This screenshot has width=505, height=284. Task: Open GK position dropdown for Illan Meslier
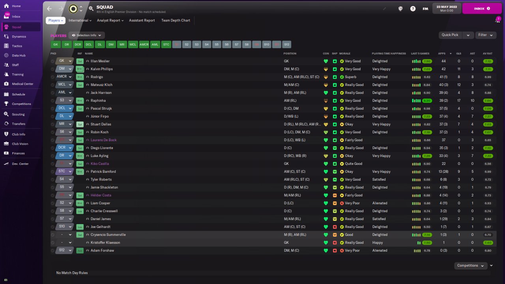65,61
